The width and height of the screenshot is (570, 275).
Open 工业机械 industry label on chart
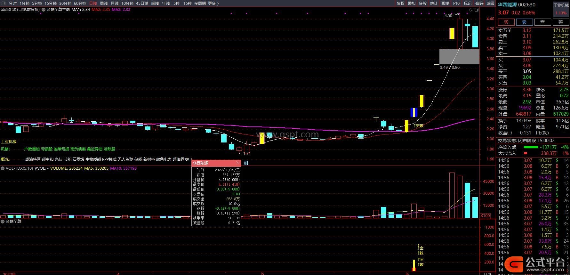click(x=9, y=142)
